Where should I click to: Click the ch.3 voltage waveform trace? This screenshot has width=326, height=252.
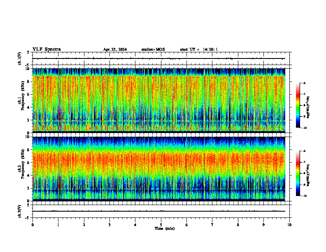coord(158,211)
